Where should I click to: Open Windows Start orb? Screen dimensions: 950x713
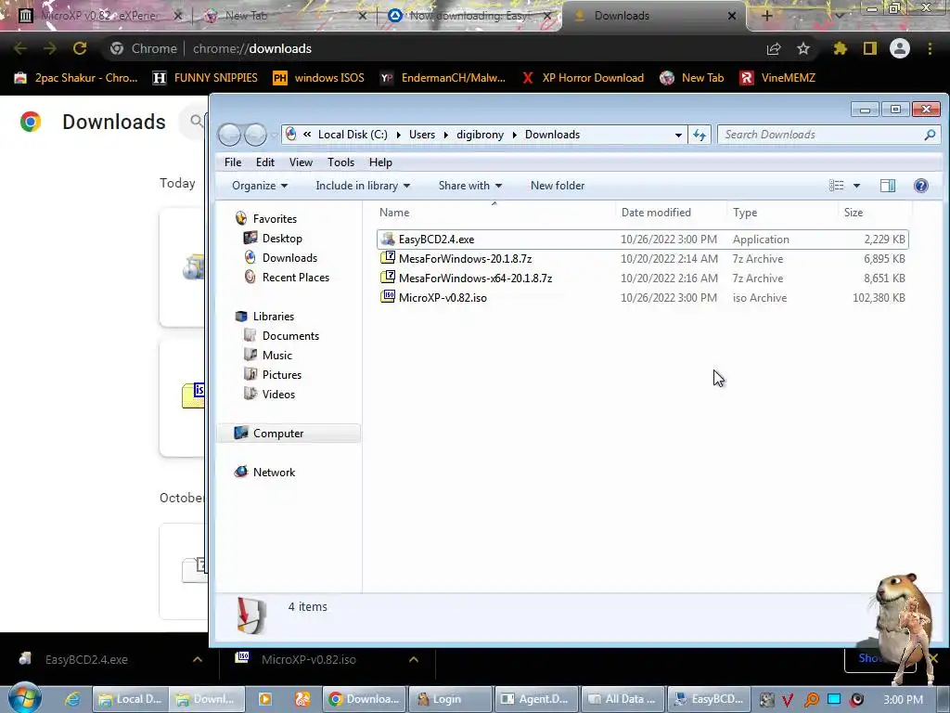pyautogui.click(x=24, y=697)
